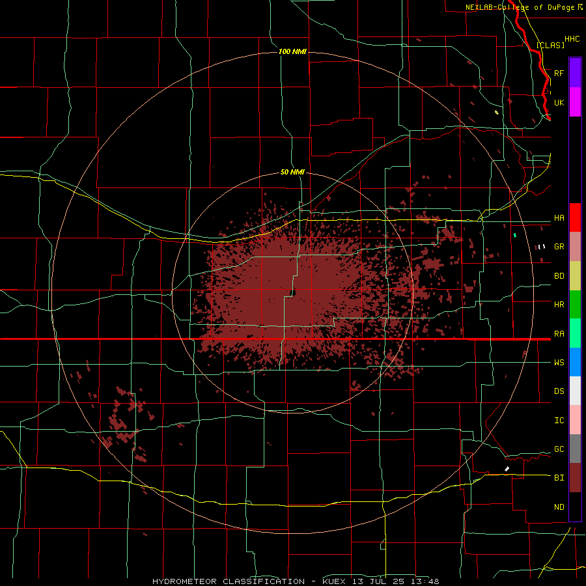Click the GR pink-brown legend swatch
The width and height of the screenshot is (586, 586).
[575, 247]
